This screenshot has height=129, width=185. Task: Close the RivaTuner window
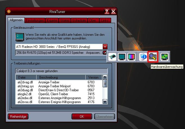pyautogui.click(x=113, y=12)
